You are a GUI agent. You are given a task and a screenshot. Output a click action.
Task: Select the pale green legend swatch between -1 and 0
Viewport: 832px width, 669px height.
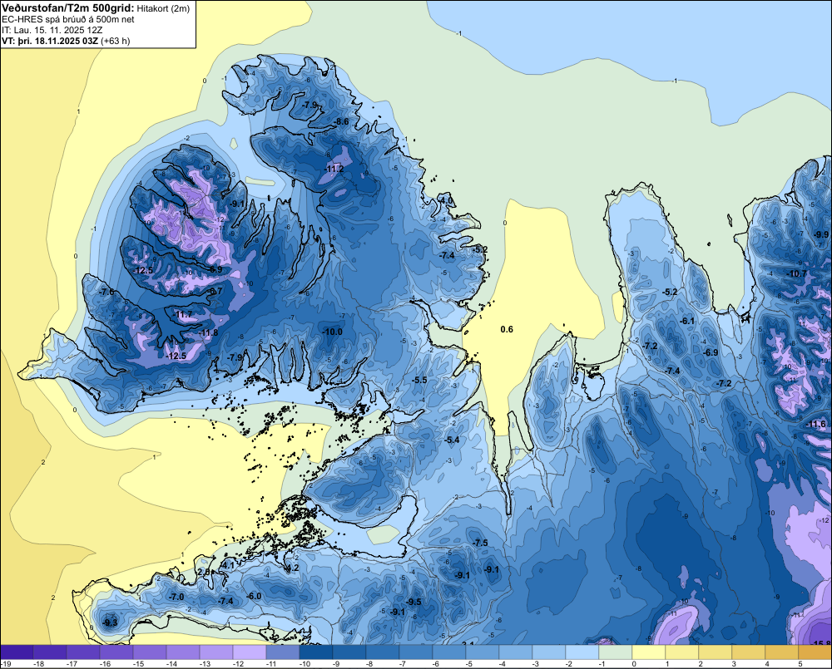click(616, 652)
